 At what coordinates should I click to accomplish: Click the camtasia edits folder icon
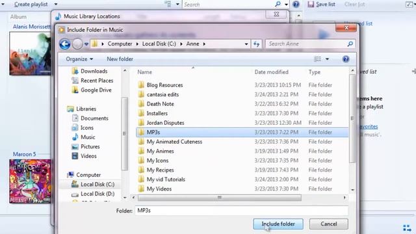141,94
